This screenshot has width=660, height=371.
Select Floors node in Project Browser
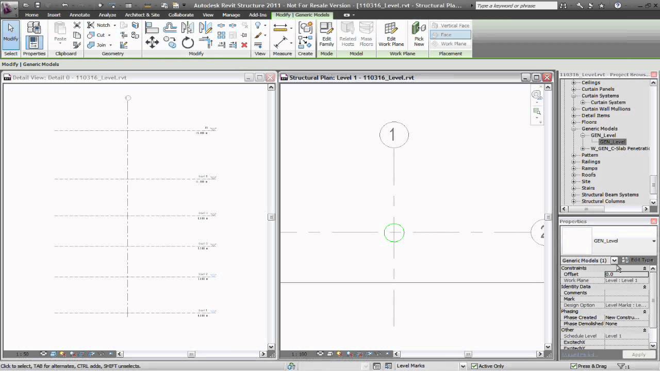[589, 122]
